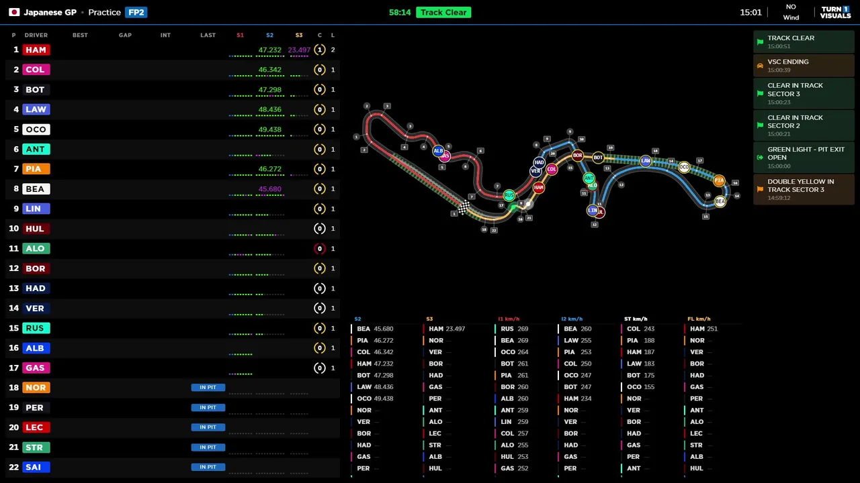Viewport: 860px width, 483px height.
Task: Click the chequered start-finish flag on the map
Action: 464,206
